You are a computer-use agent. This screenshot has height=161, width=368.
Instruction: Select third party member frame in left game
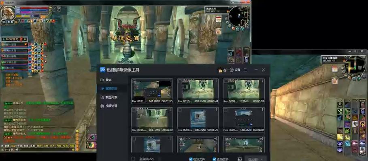[15, 56]
